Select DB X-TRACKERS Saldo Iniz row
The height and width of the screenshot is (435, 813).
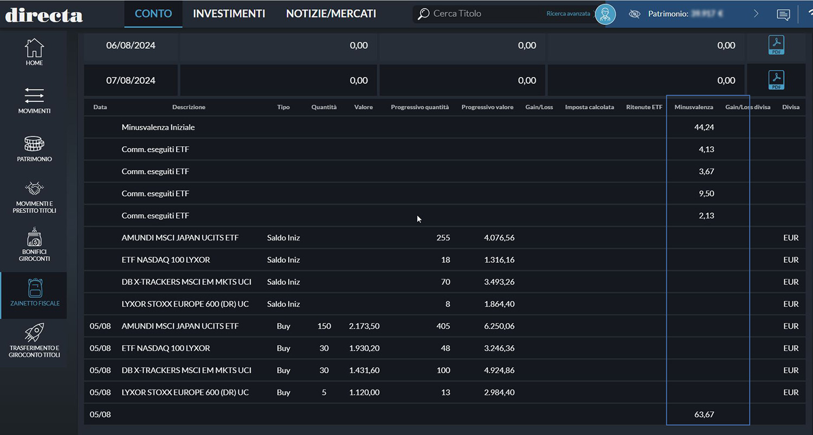tap(444, 282)
